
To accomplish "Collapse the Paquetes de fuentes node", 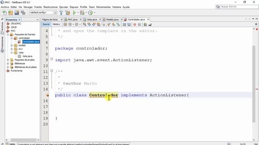I will point(8,35).
